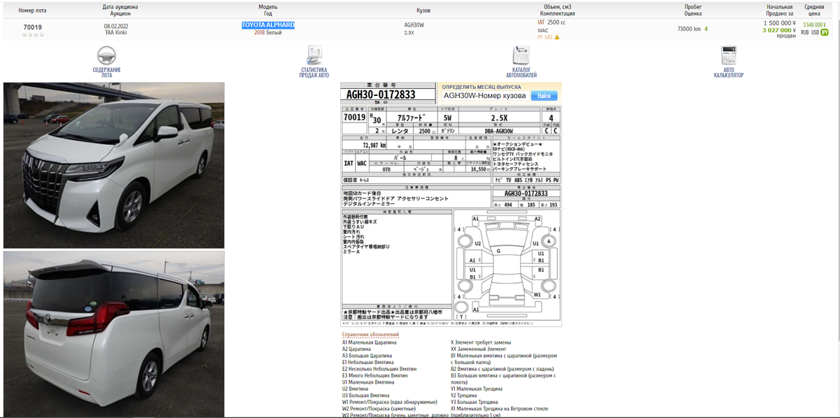The height and width of the screenshot is (418, 840).
Task: Click the green PV currency badge
Action: click(824, 32)
